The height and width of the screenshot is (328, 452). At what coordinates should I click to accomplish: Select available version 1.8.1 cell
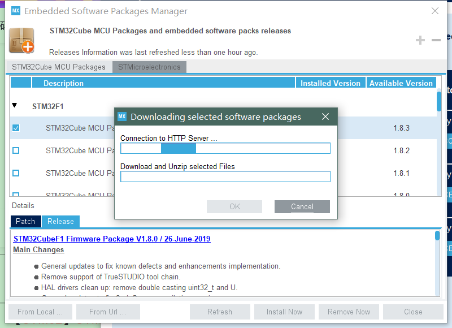(402, 173)
